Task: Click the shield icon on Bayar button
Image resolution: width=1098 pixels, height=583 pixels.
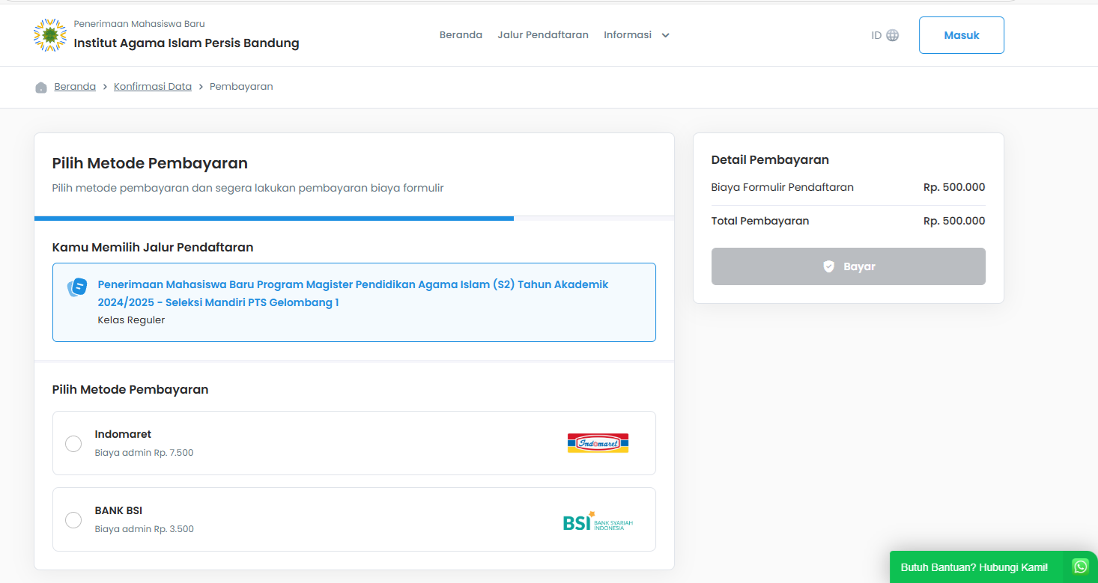Action: click(828, 266)
